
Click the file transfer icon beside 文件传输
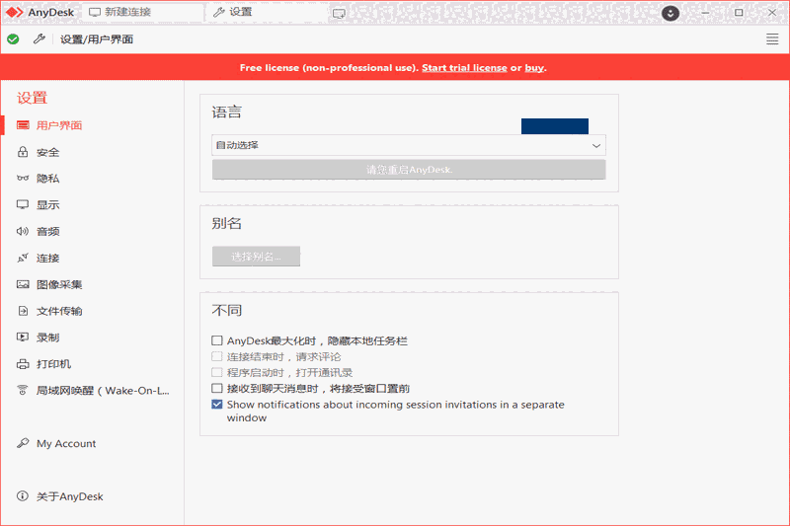(x=23, y=311)
